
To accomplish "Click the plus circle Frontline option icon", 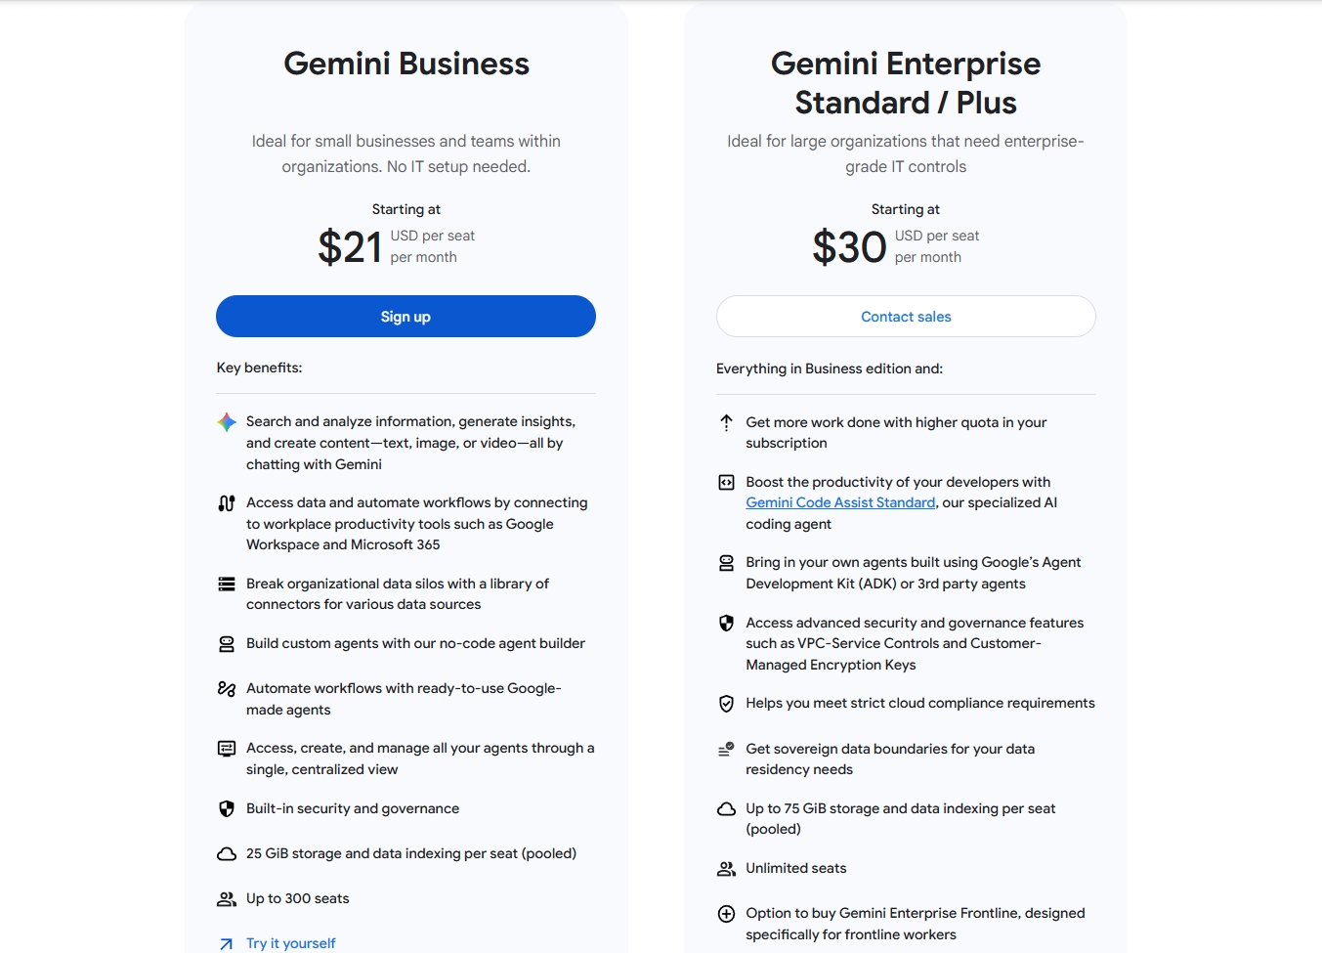I will click(x=726, y=914).
